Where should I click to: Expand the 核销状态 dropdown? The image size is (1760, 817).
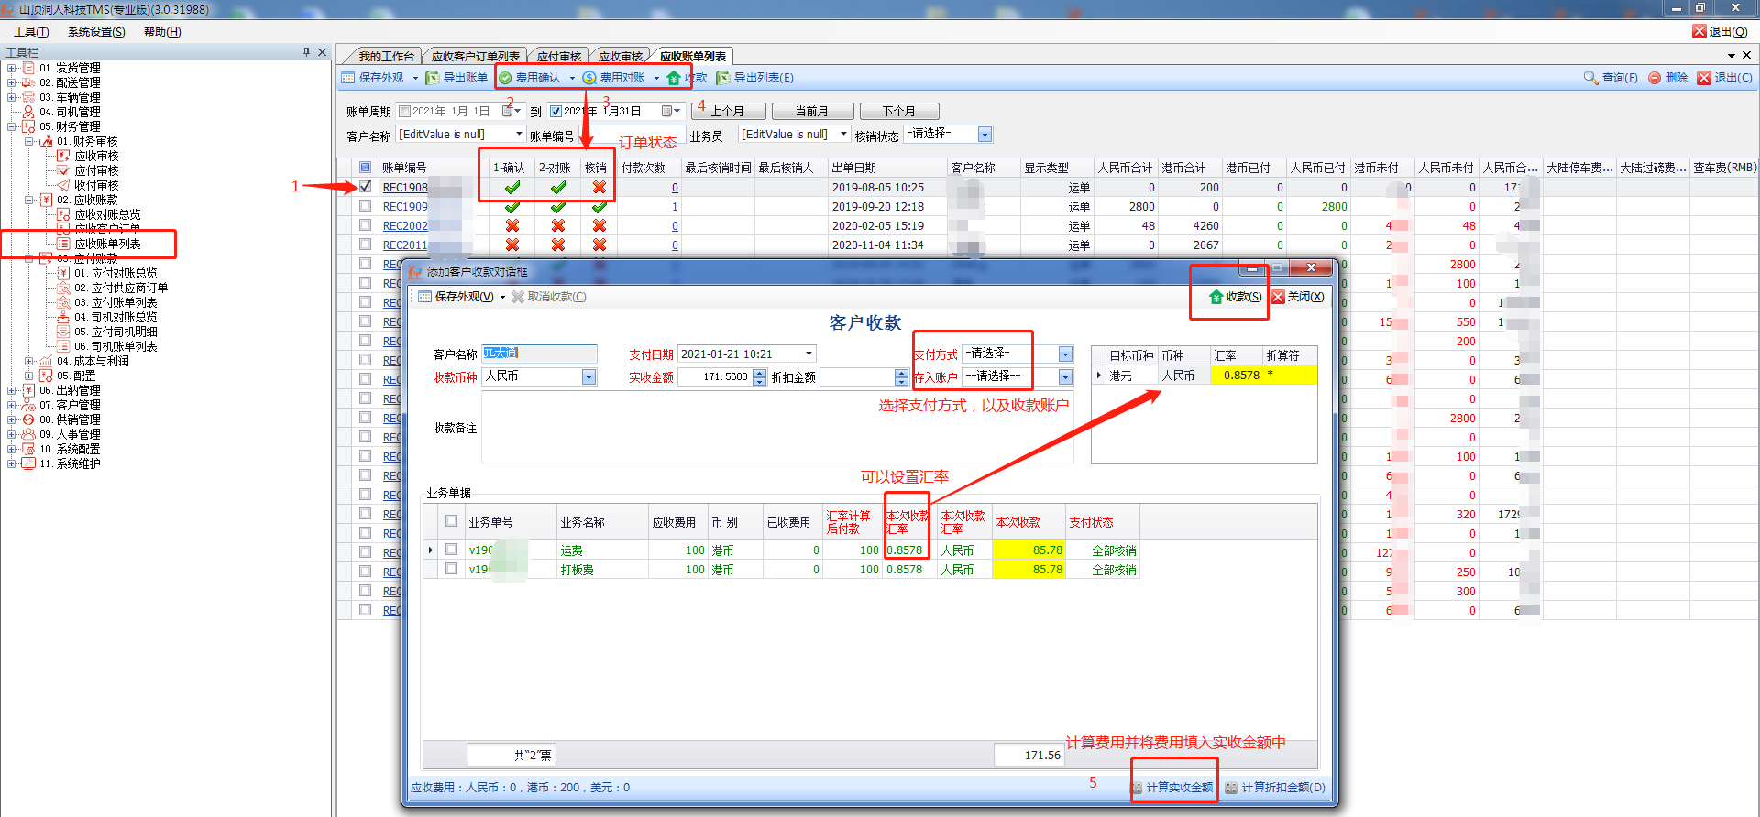[x=984, y=135]
